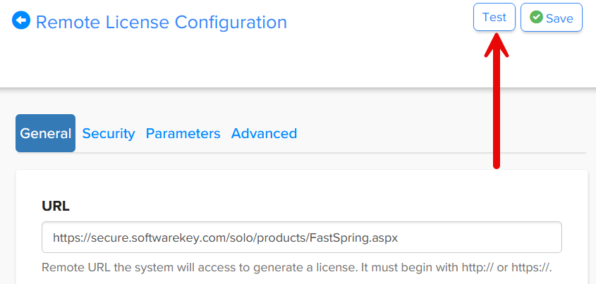Click the 'solo/products' part of the URL
The height and width of the screenshot is (284, 596).
coord(271,237)
